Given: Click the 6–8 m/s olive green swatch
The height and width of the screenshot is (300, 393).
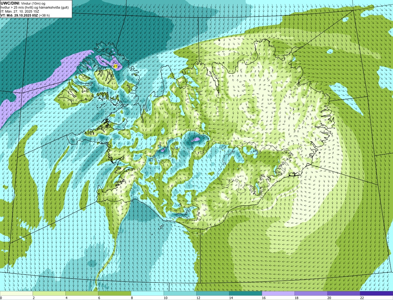Looking at the screenshot, I should click(x=115, y=293).
